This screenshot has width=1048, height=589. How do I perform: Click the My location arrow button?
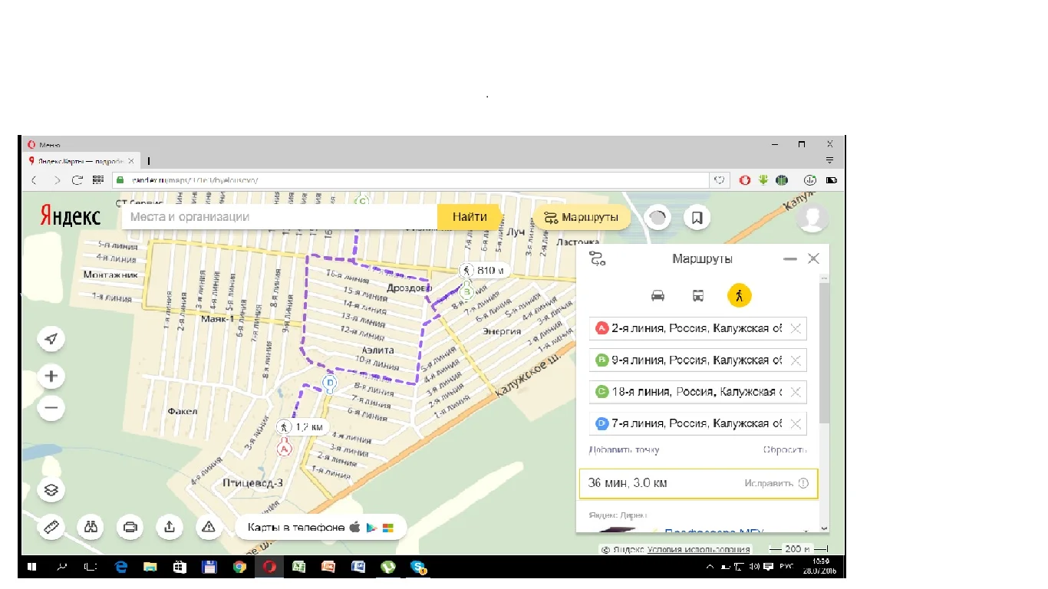(x=51, y=339)
